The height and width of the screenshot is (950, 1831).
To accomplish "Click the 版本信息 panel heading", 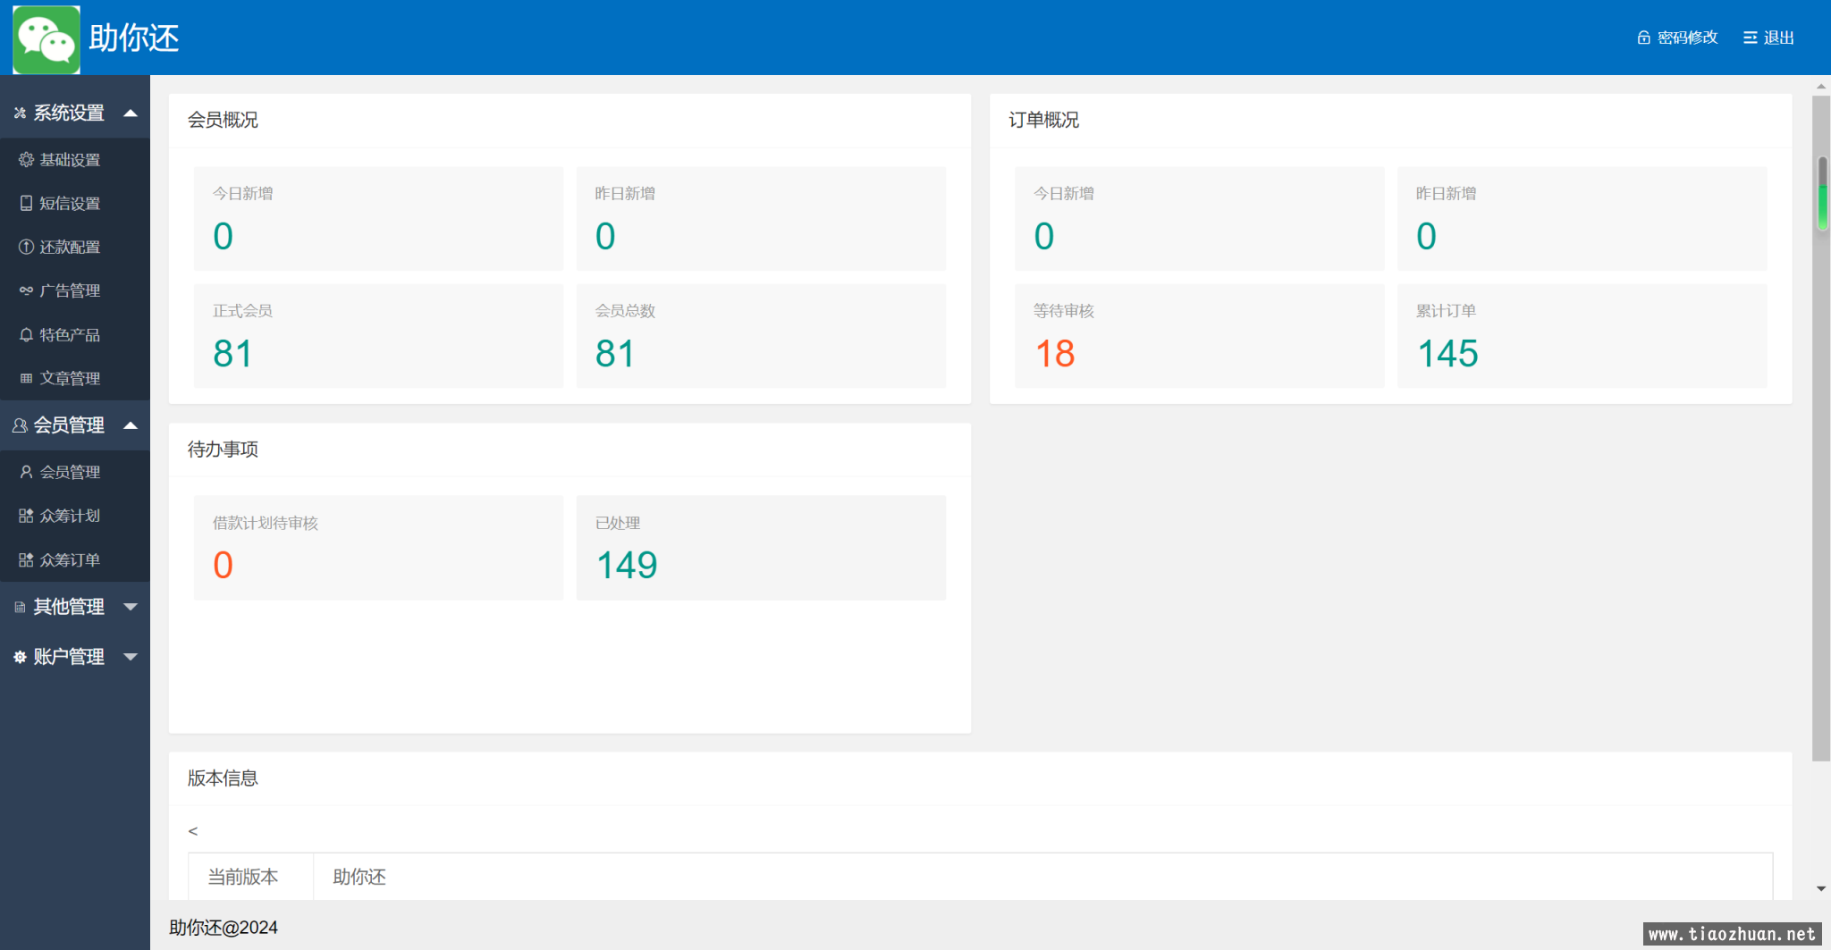I will click(223, 778).
